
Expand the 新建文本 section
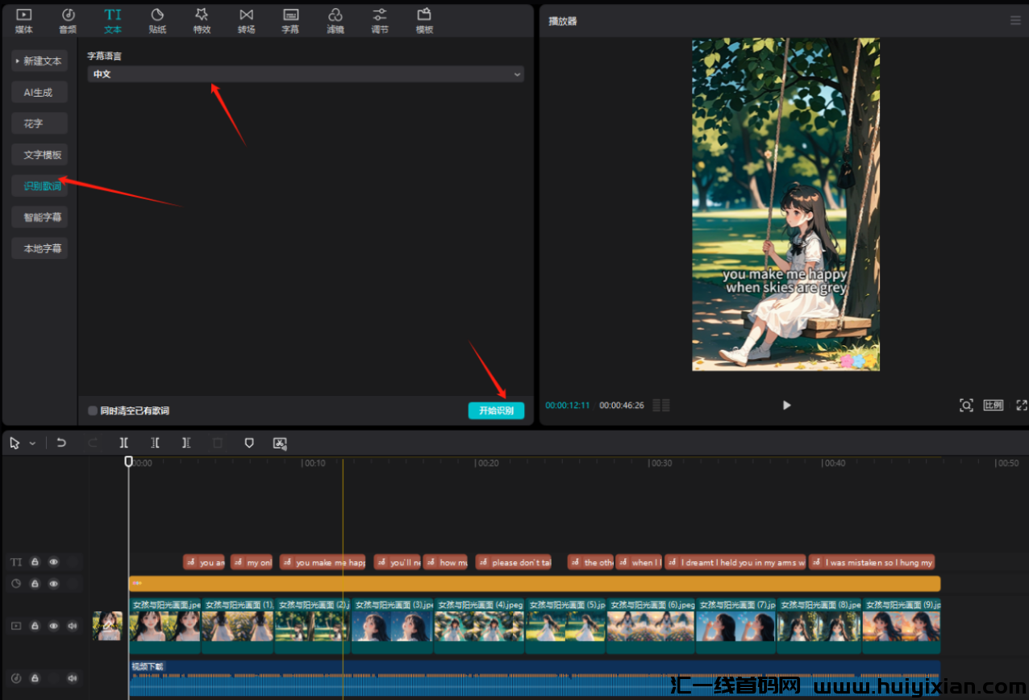[40, 61]
